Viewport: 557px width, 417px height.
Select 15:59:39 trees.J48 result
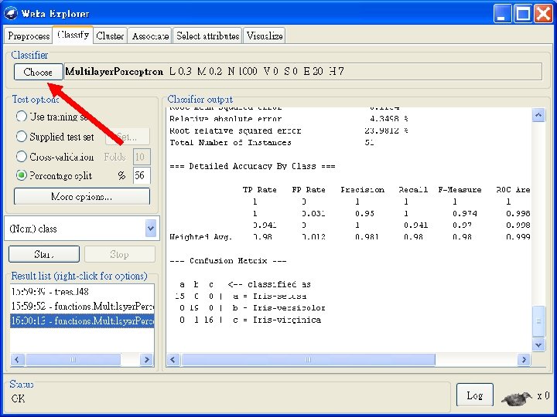click(x=82, y=291)
